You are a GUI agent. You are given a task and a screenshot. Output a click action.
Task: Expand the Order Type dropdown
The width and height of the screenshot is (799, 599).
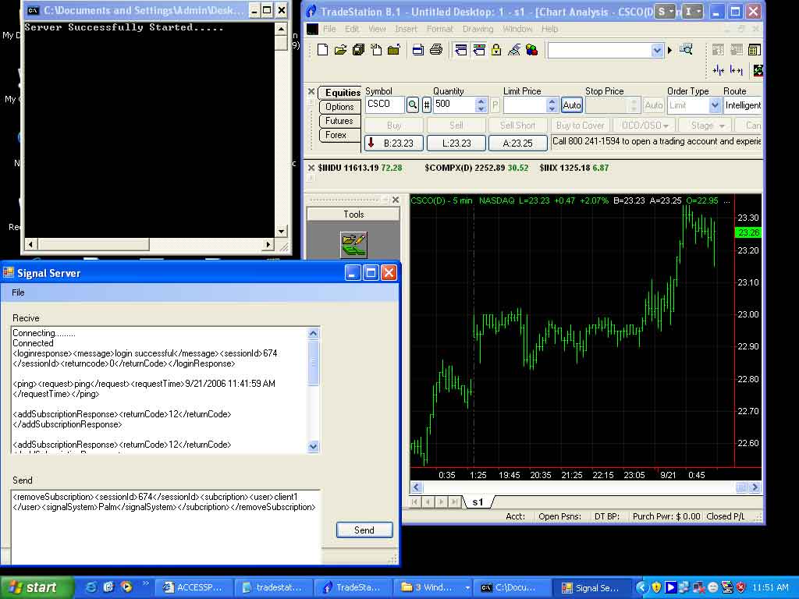(x=715, y=105)
